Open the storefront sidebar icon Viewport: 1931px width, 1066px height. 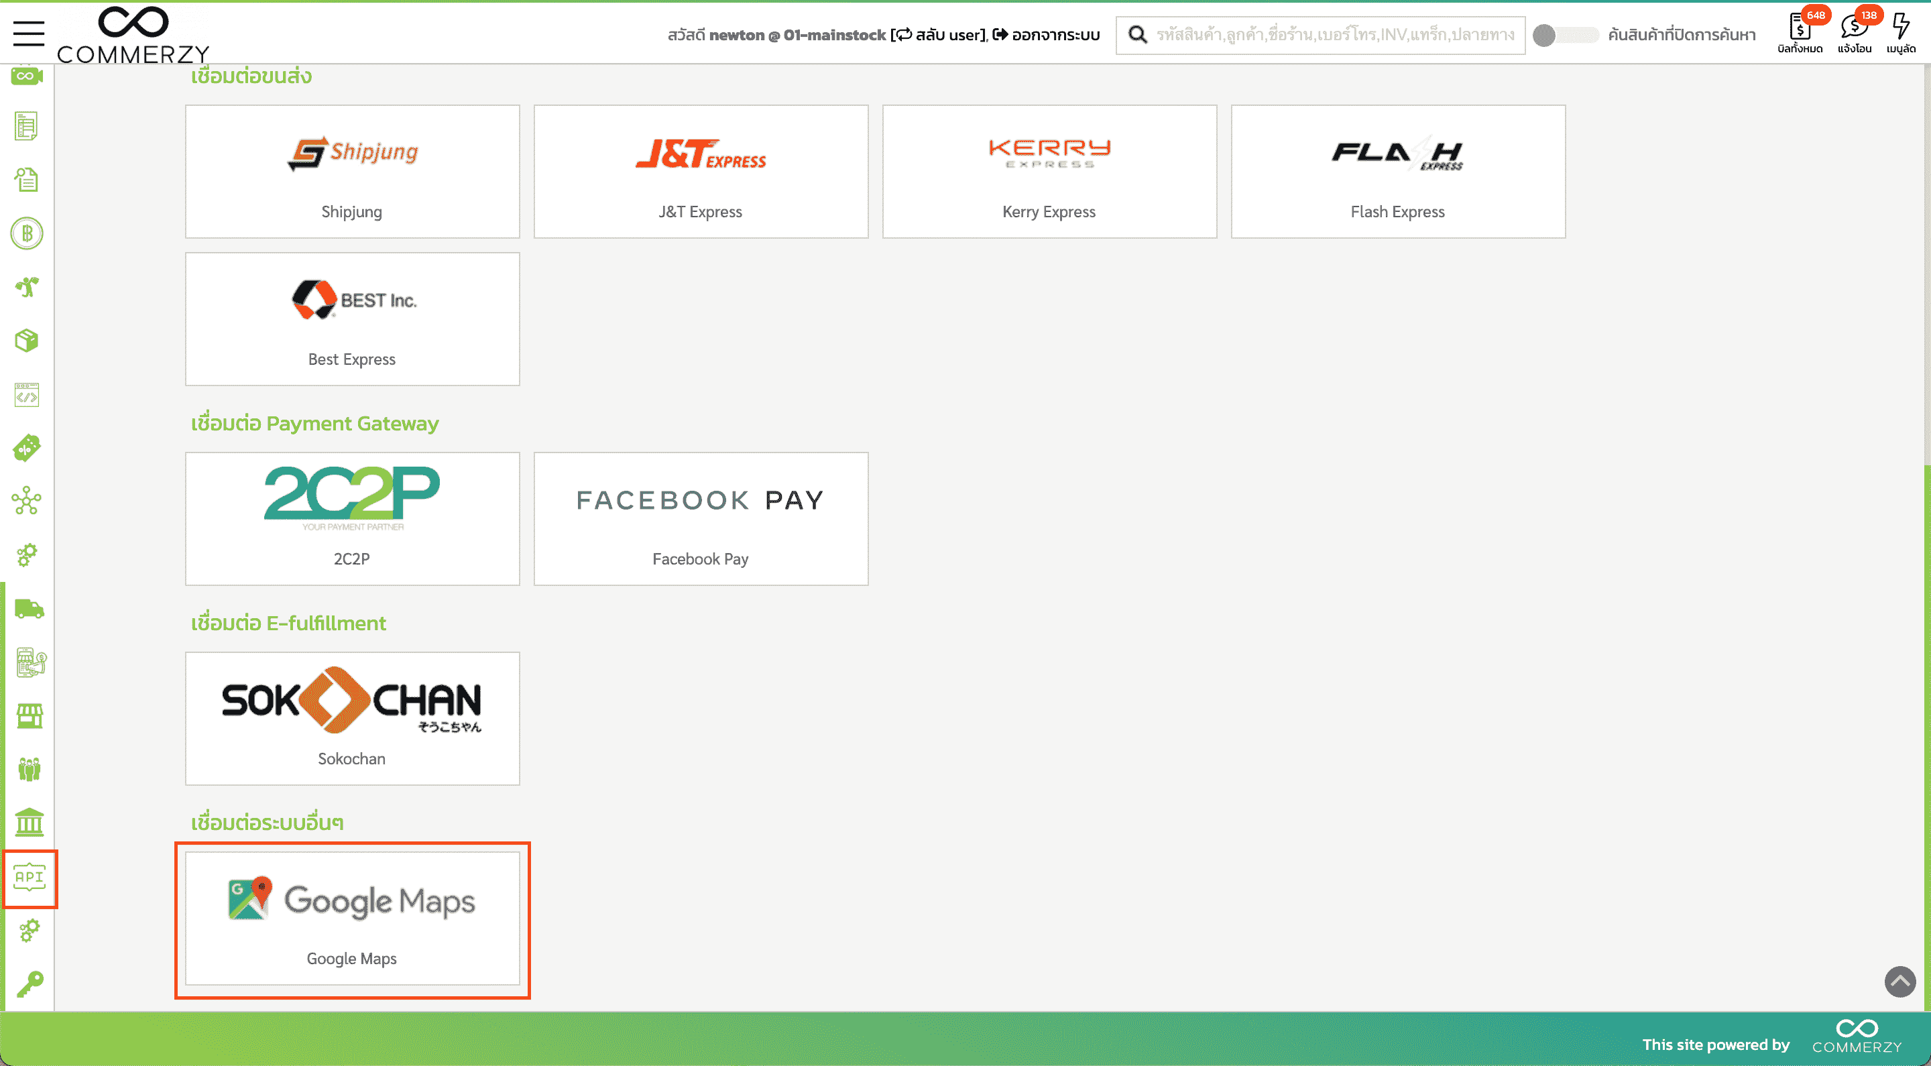tap(30, 716)
